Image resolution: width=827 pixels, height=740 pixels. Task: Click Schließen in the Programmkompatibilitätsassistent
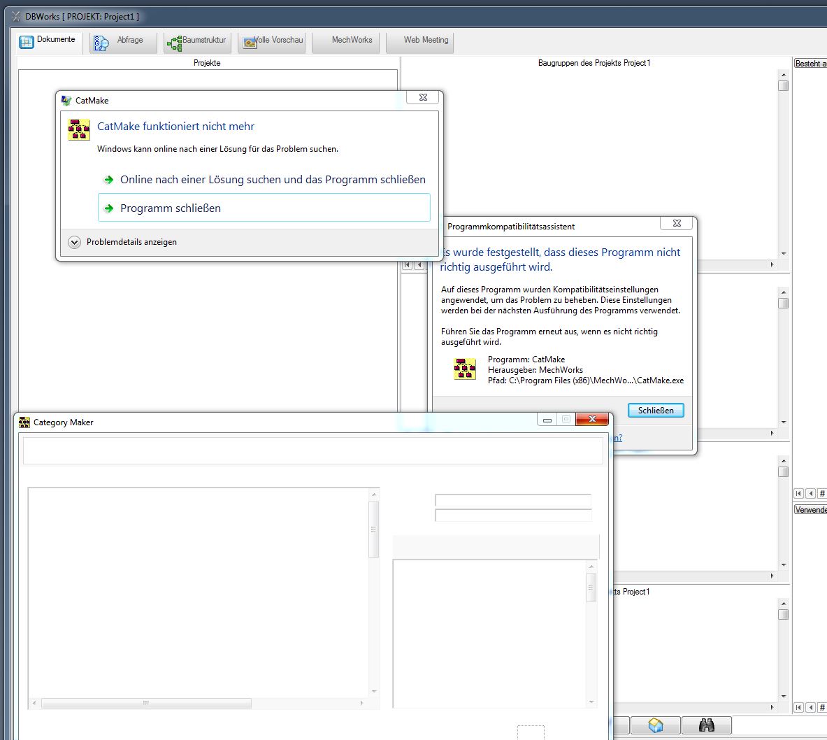[656, 410]
